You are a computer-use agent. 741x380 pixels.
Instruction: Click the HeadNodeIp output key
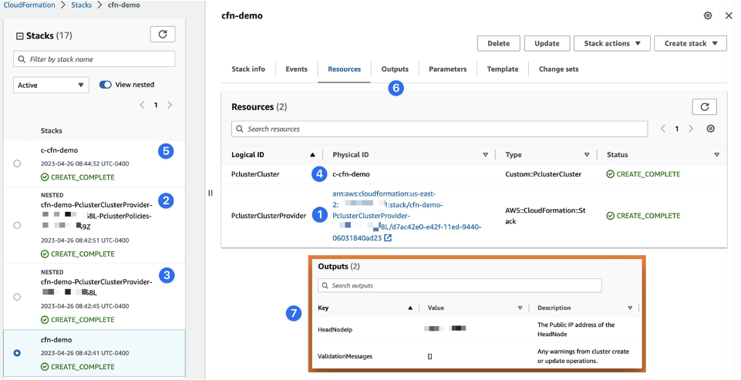click(x=335, y=329)
